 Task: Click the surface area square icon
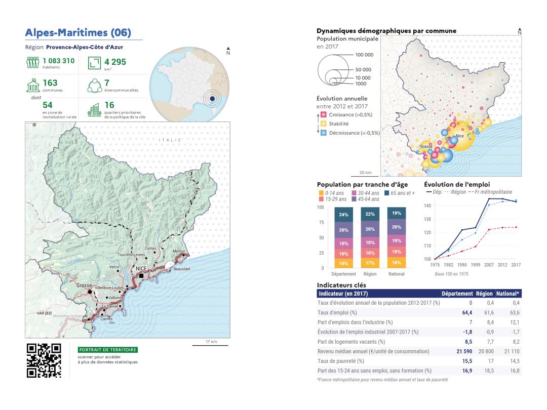point(94,63)
